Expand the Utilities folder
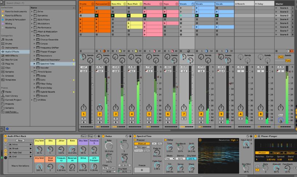This screenshot has height=177, width=297. click(x=32, y=100)
